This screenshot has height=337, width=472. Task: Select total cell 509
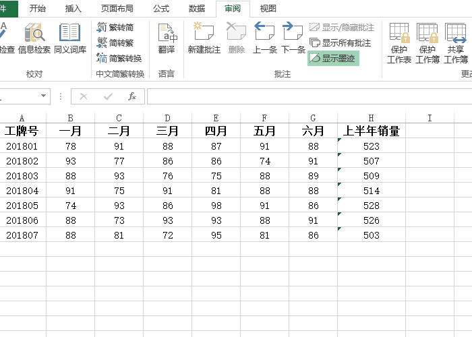[372, 175]
